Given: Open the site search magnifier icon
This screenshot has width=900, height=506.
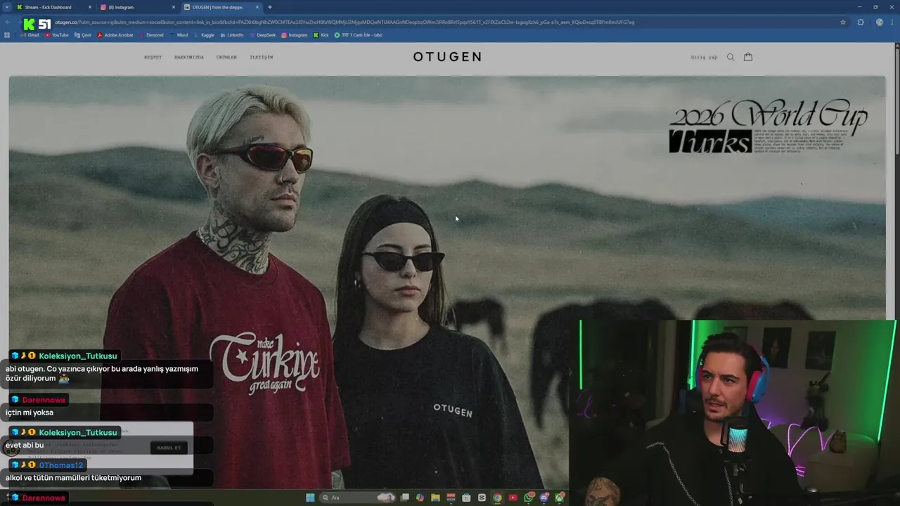Looking at the screenshot, I should pos(731,57).
